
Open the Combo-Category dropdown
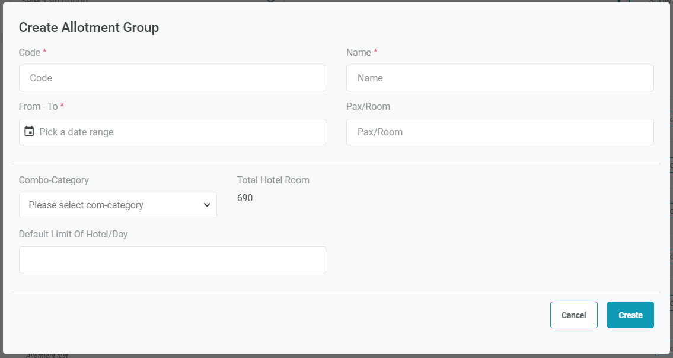tap(118, 205)
